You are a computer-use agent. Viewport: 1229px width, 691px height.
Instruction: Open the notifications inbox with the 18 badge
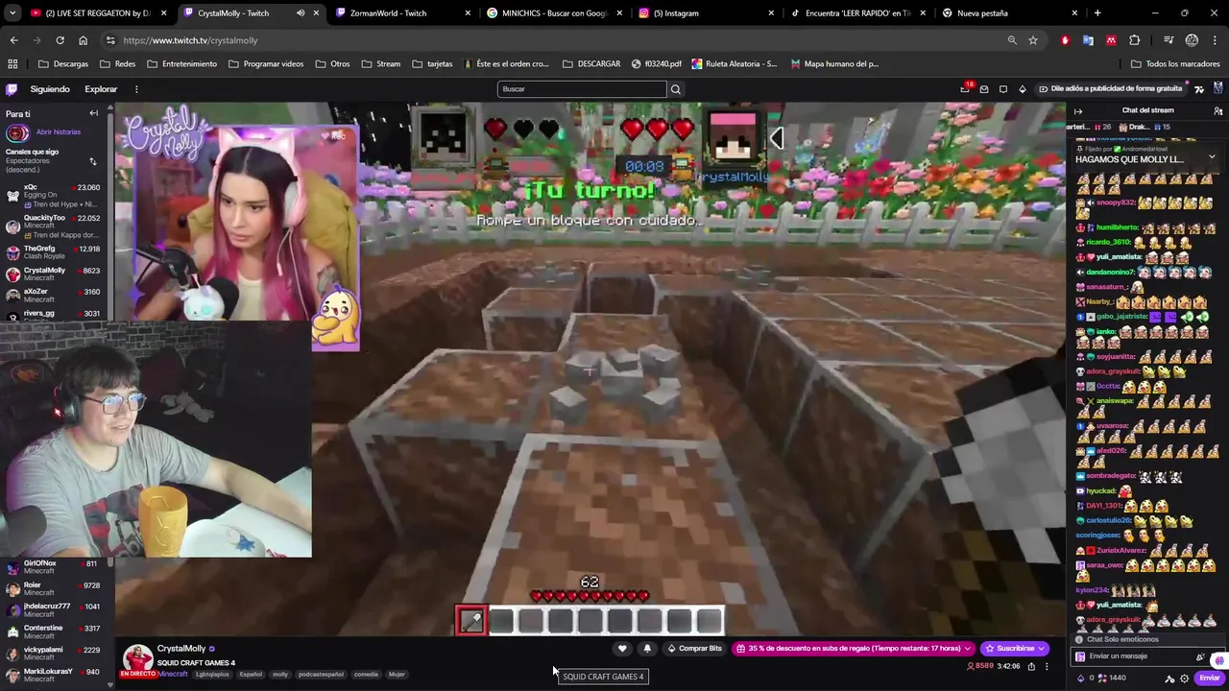point(965,89)
